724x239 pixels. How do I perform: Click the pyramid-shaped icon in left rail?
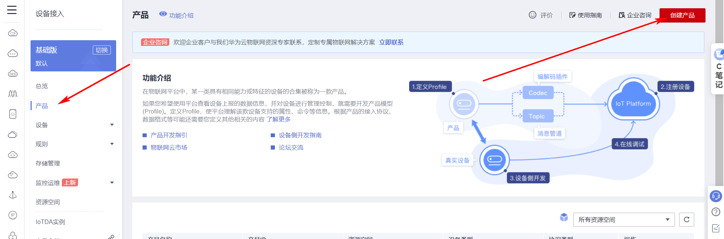[x=13, y=195]
